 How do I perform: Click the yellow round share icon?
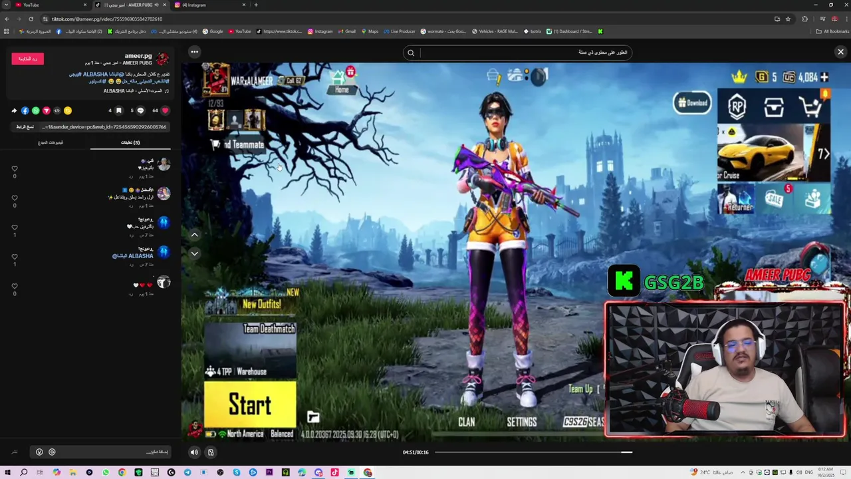click(67, 110)
